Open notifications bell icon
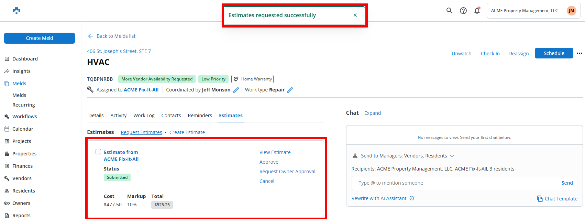This screenshot has height=219, width=585. 477,11
